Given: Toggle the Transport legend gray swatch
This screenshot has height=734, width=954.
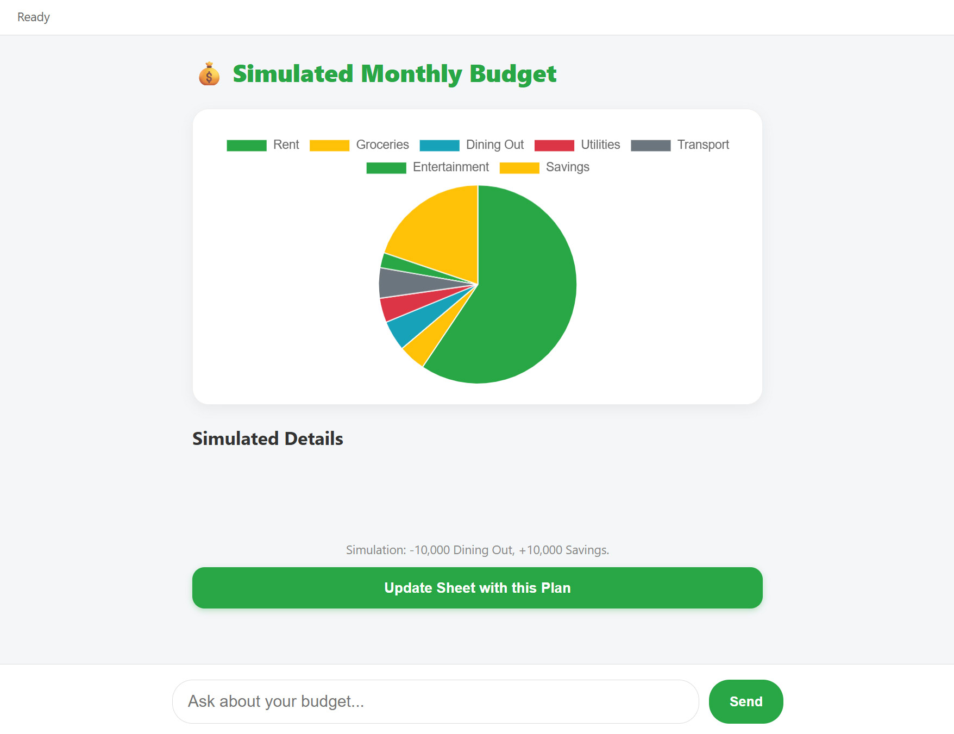Looking at the screenshot, I should point(650,145).
